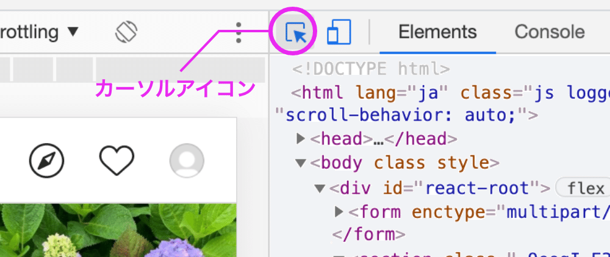Open the three-dot more options menu
This screenshot has width=610, height=257.
point(239,32)
